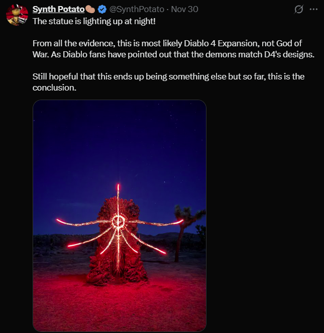Click the text "The statue is lighting up at night!"
Image resolution: width=324 pixels, height=333 pixels.
(94, 21)
